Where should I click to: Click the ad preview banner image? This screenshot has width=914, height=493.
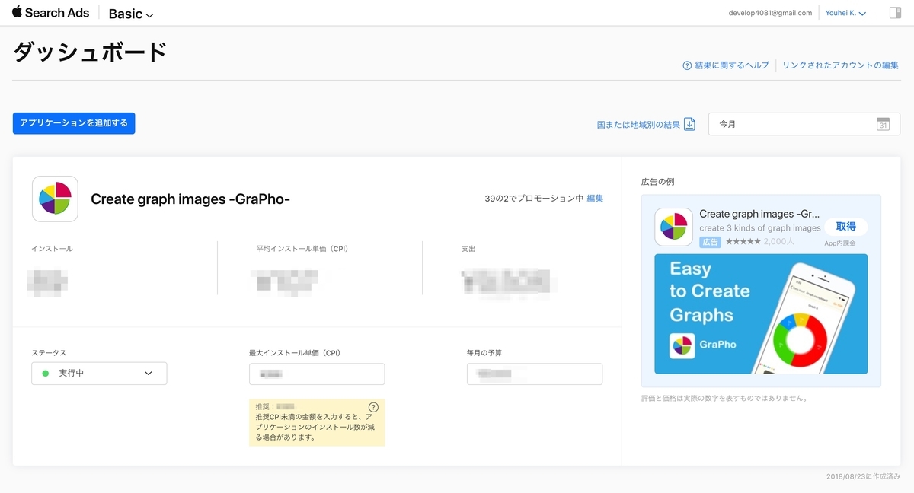(761, 314)
